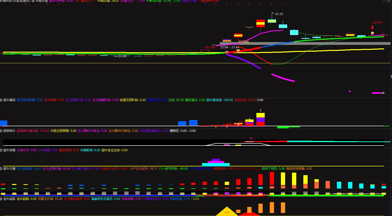Click the 高度控盘: 0.00 value
Screen dimensions: 392x216
coord(180,199)
